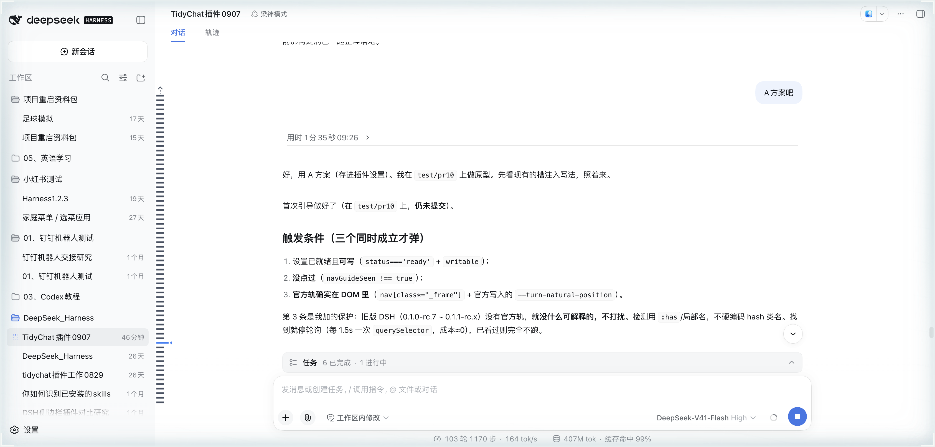Attach a file with the paperclip icon
Image resolution: width=935 pixels, height=447 pixels.
308,418
